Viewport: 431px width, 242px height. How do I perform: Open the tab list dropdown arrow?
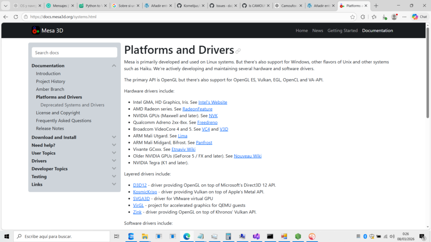pyautogui.click(x=6, y=6)
